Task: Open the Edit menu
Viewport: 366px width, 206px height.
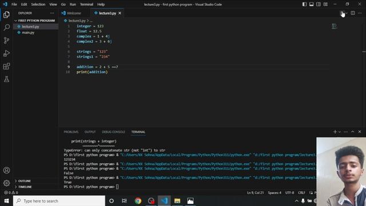Action: tap(24, 4)
